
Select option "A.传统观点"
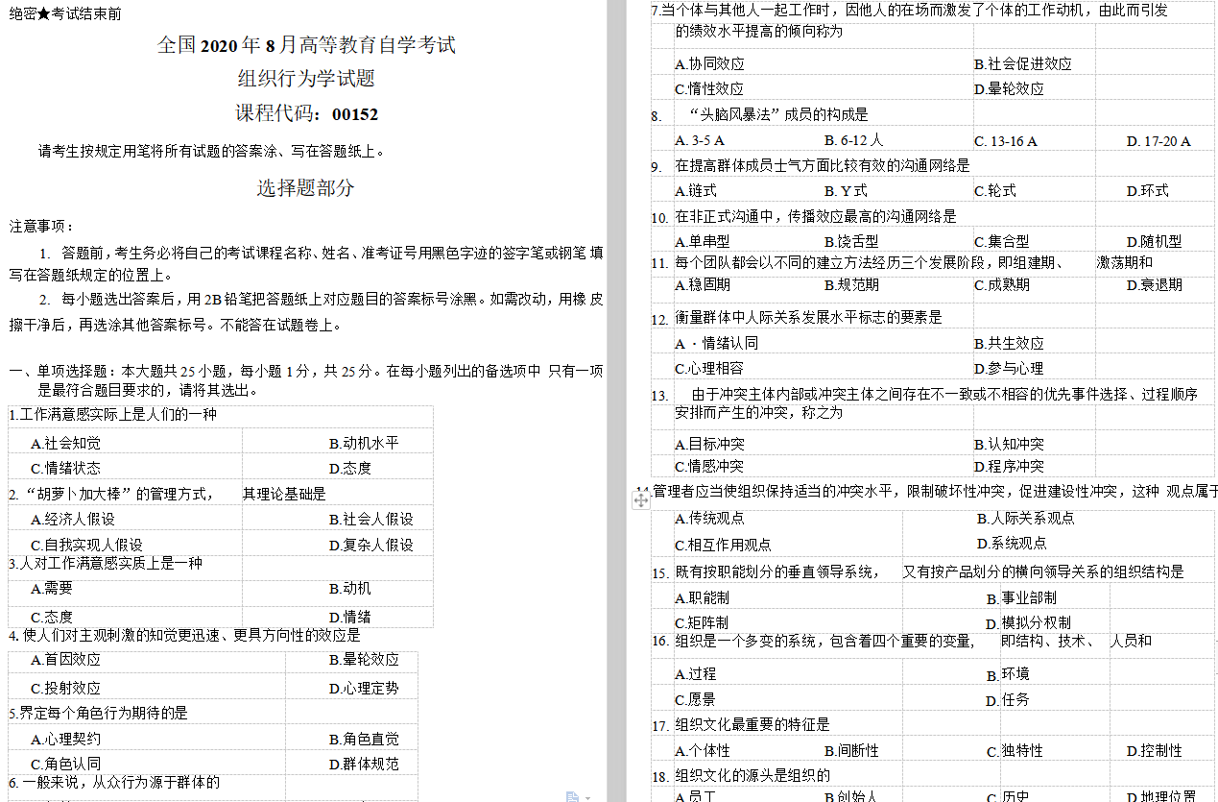click(x=709, y=519)
